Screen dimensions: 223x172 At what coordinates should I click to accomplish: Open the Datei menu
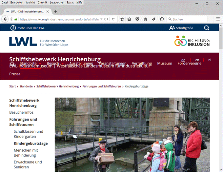[x=5, y=2]
